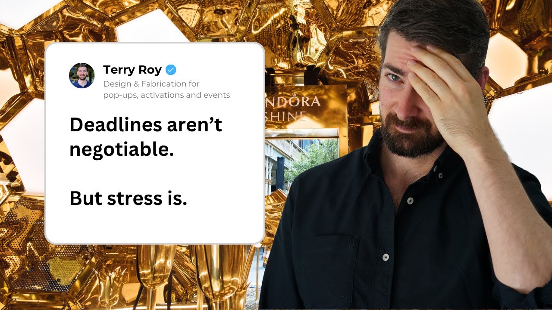Viewport: 552px width, 310px height.
Task: Select the middle button on the shirt placket
Action: point(410,201)
